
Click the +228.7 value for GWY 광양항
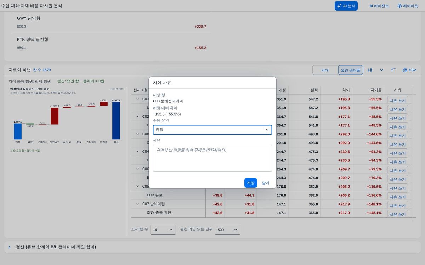click(x=200, y=26)
